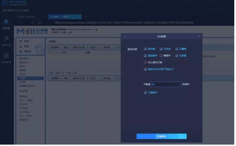The height and width of the screenshot is (146, 236).
Task: Expand the account dropdown arrow beside email address
Action: tap(93, 29)
